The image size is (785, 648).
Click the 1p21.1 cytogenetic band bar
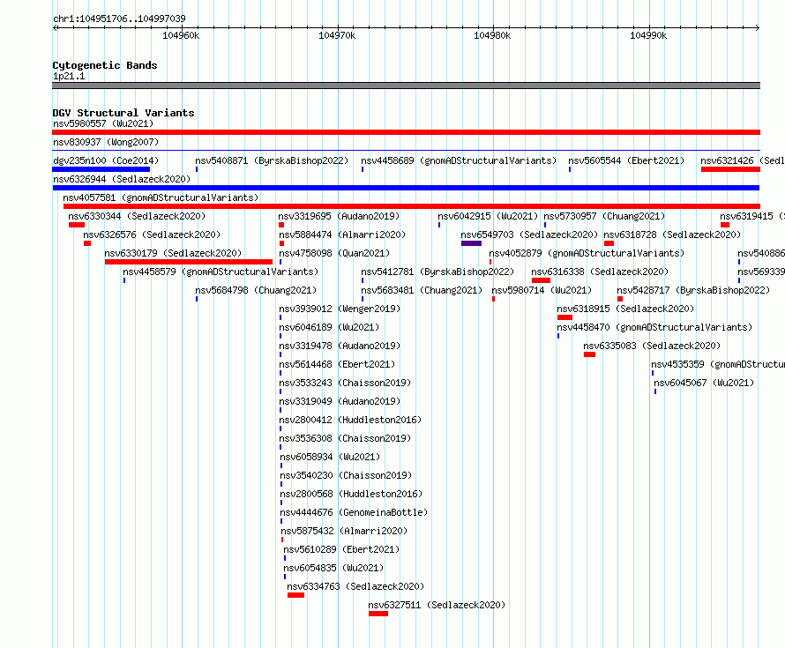pyautogui.click(x=406, y=86)
